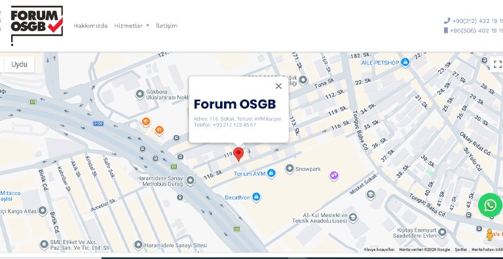Click the Tonguç Baba Cd. label right of 113. Sk.
This screenshot has height=259, width=503.
click(360, 130)
